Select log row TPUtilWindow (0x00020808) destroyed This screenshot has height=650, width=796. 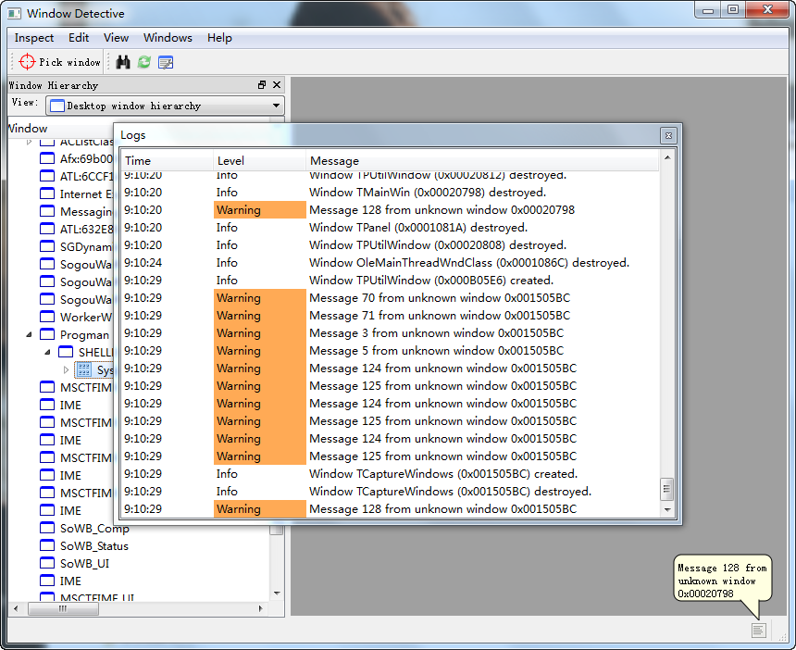(391, 245)
